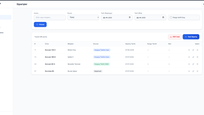Click the Not column header
The width and height of the screenshot is (204, 115).
pyautogui.click(x=170, y=44)
